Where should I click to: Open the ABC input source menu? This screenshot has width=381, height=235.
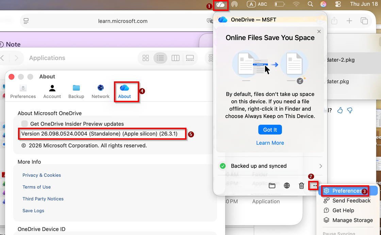coord(257,4)
